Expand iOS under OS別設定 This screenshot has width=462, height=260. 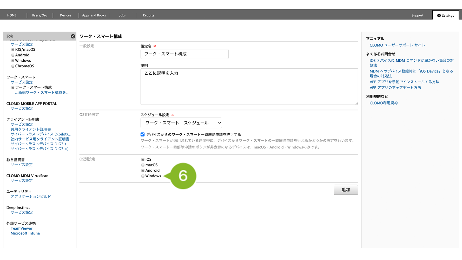point(143,160)
